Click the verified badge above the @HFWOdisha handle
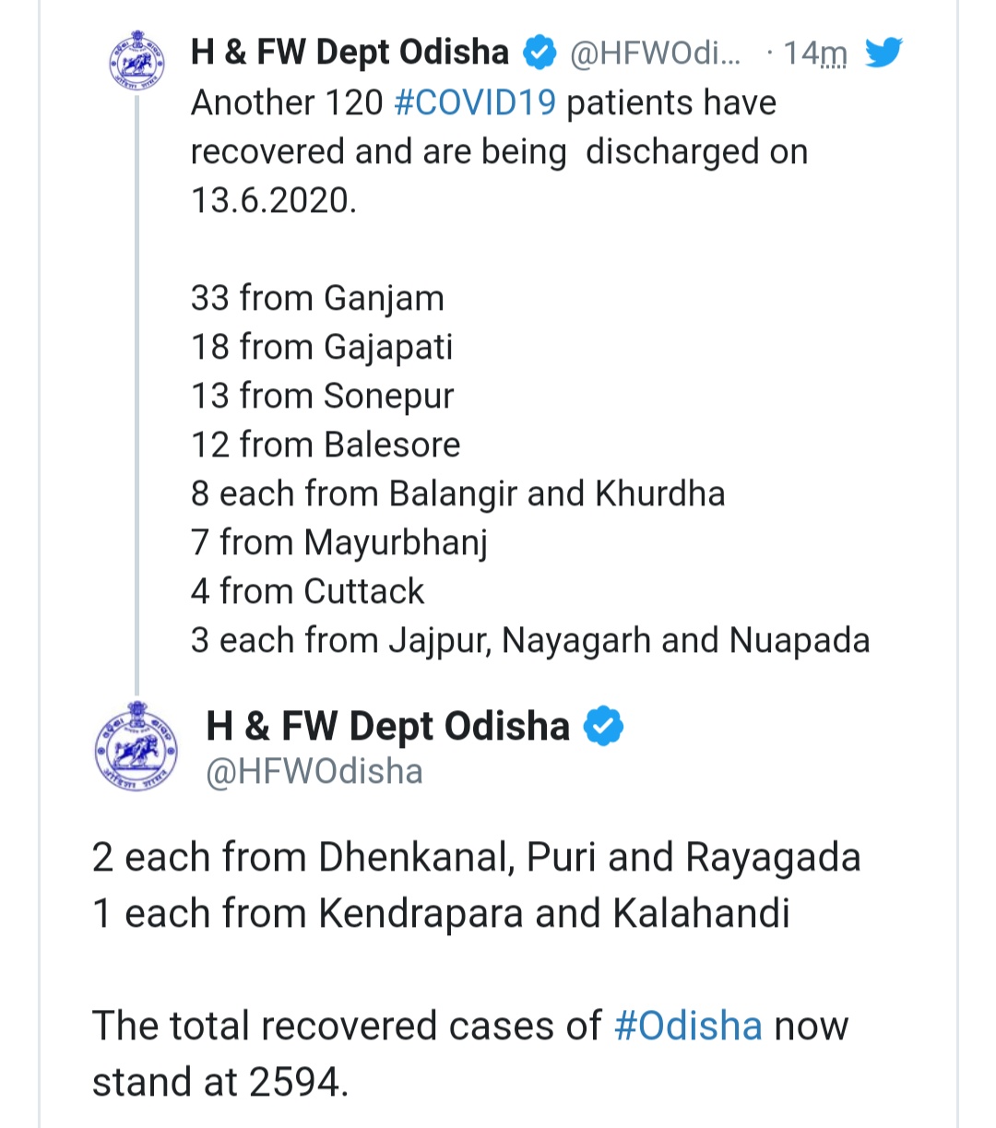 pos(604,726)
